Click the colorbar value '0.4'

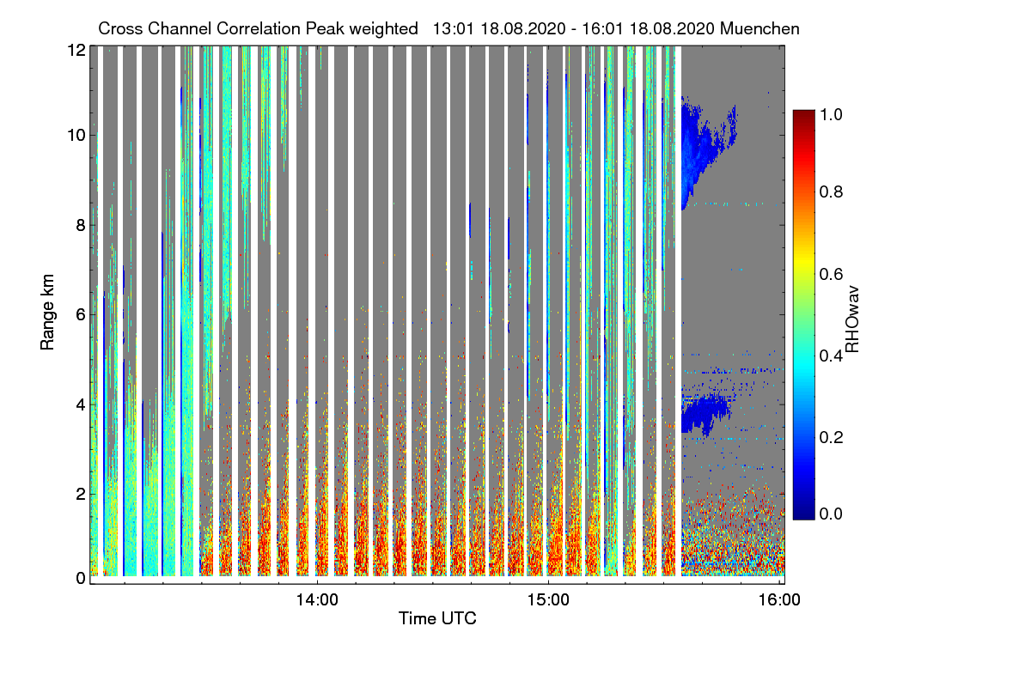click(832, 355)
